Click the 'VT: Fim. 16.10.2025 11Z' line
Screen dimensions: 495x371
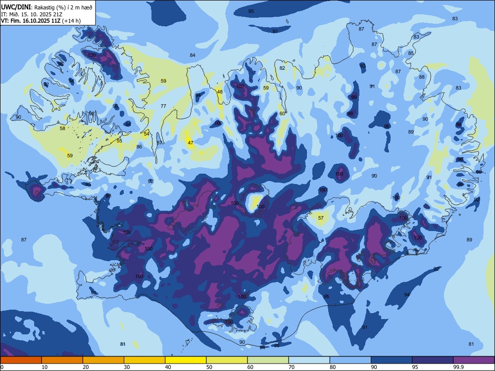(x=31, y=21)
